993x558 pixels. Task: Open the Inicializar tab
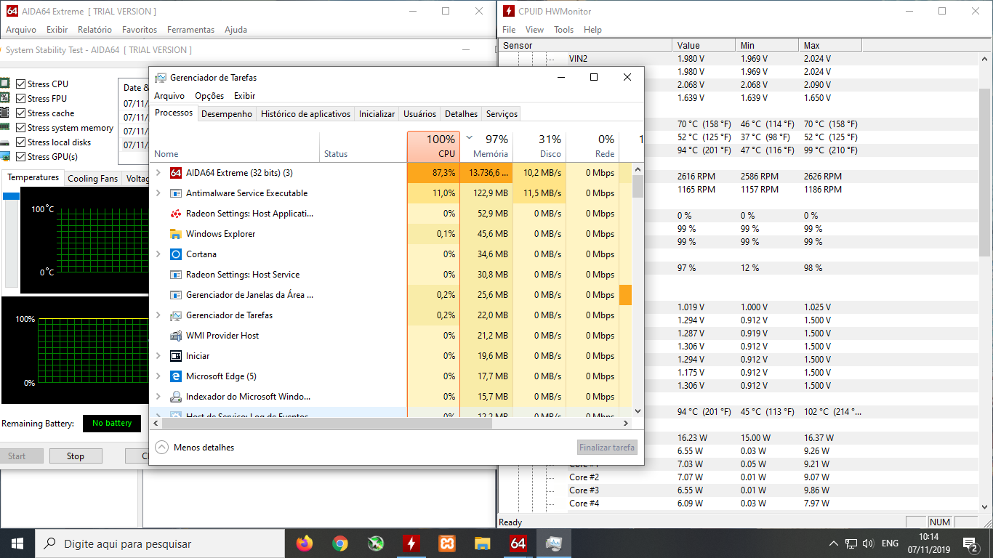click(377, 114)
